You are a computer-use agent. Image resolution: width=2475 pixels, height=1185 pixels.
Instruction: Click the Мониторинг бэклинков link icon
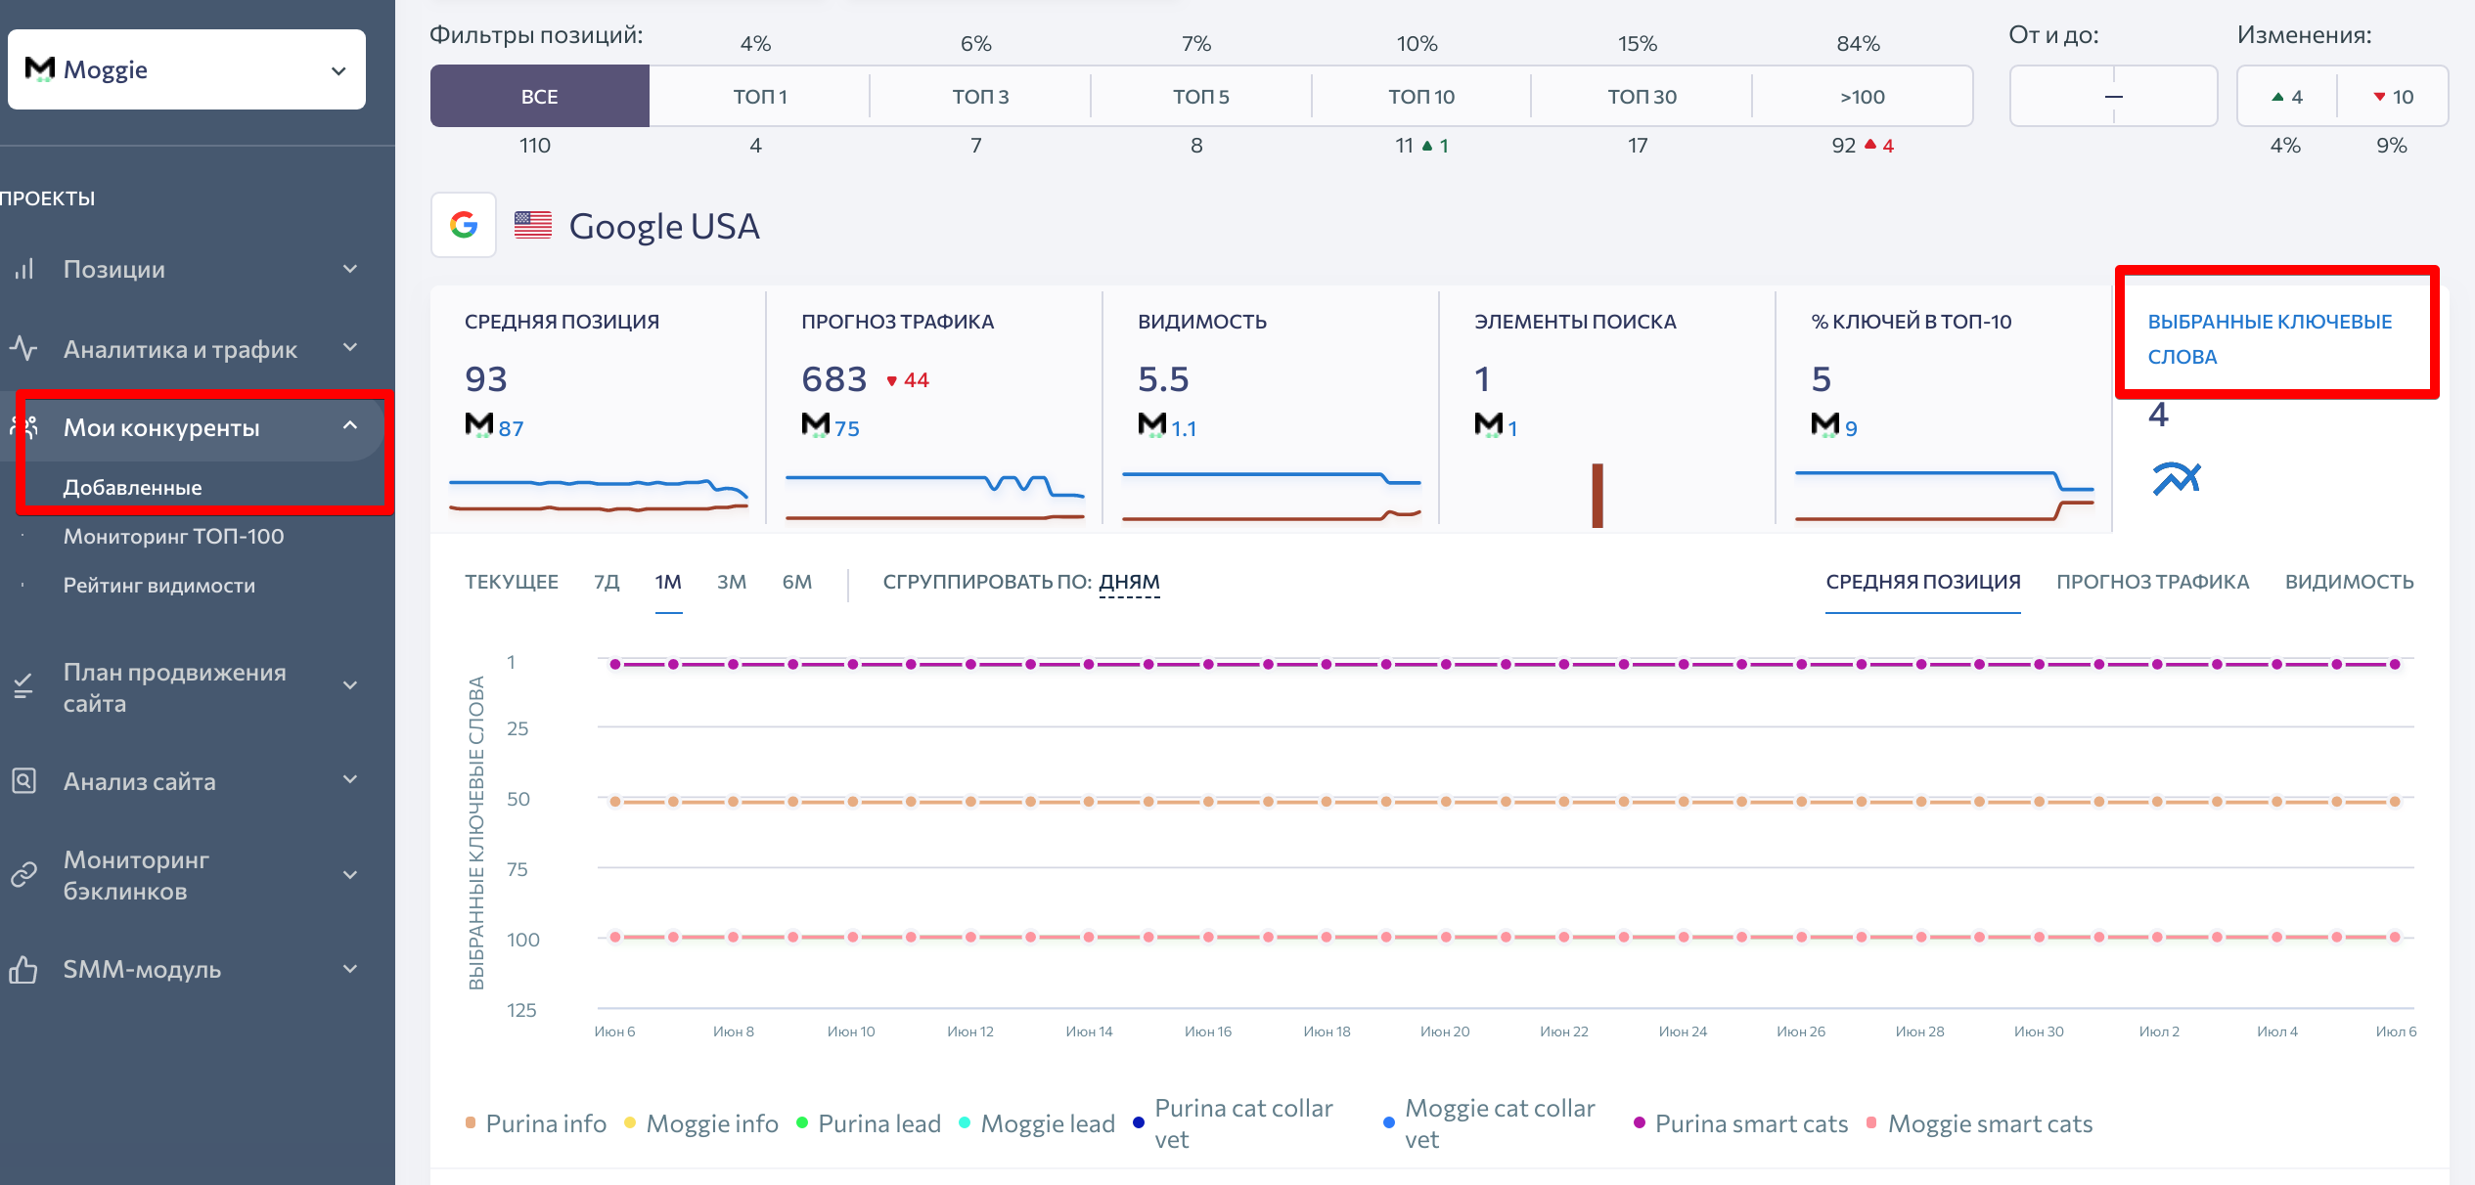[x=23, y=874]
